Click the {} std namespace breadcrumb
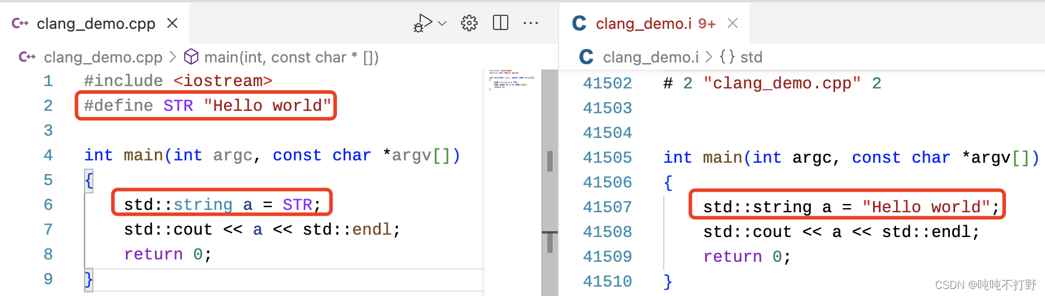 [741, 57]
